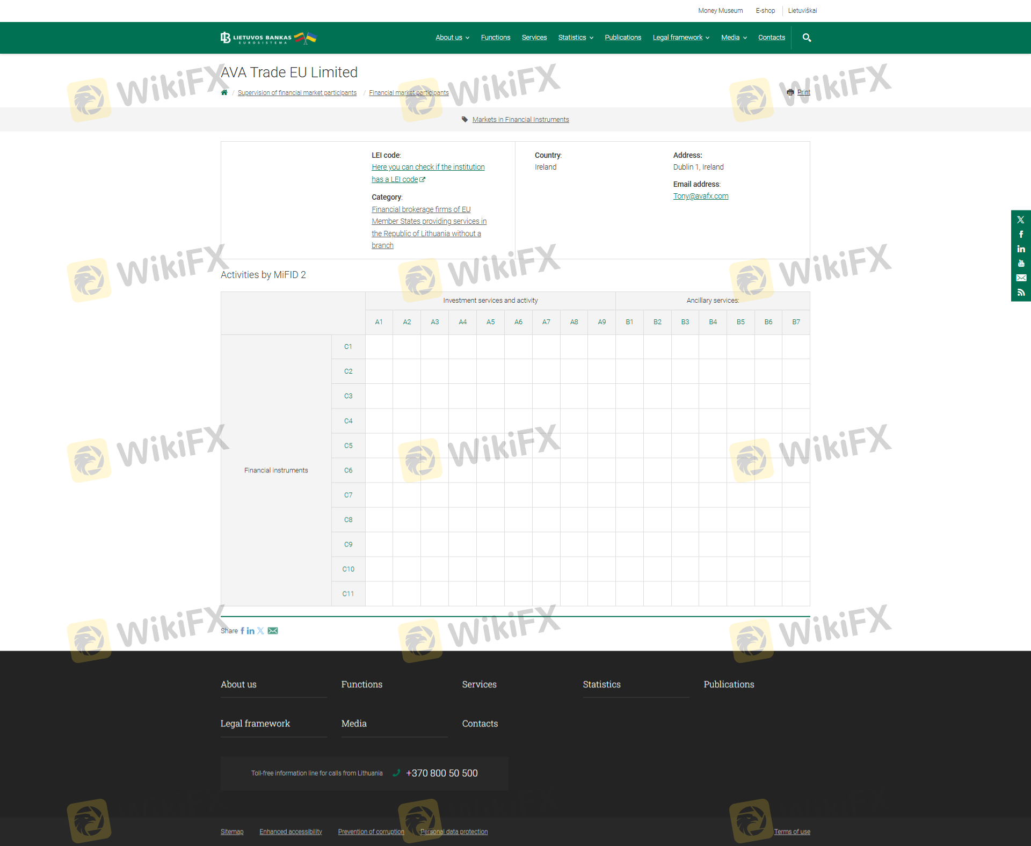Image resolution: width=1031 pixels, height=846 pixels.
Task: Click the Print link
Action: (803, 92)
